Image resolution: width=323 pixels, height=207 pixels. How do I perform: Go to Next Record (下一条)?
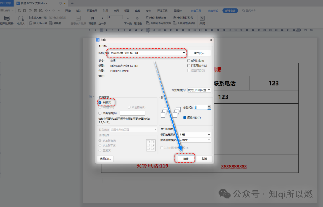[128, 21]
